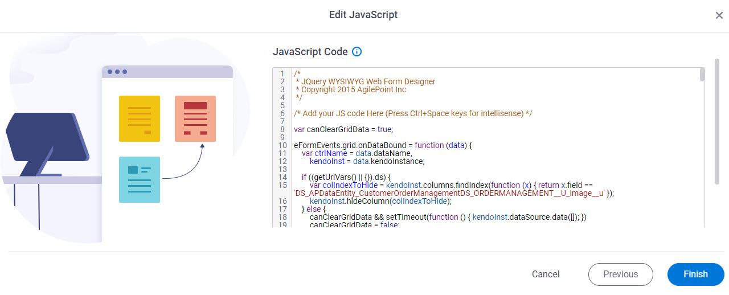Click the code editor's inner vertical scrollbar

point(702,75)
